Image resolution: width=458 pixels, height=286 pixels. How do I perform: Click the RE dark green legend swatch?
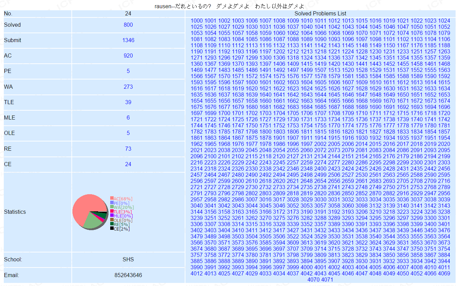pyautogui.click(x=112, y=224)
